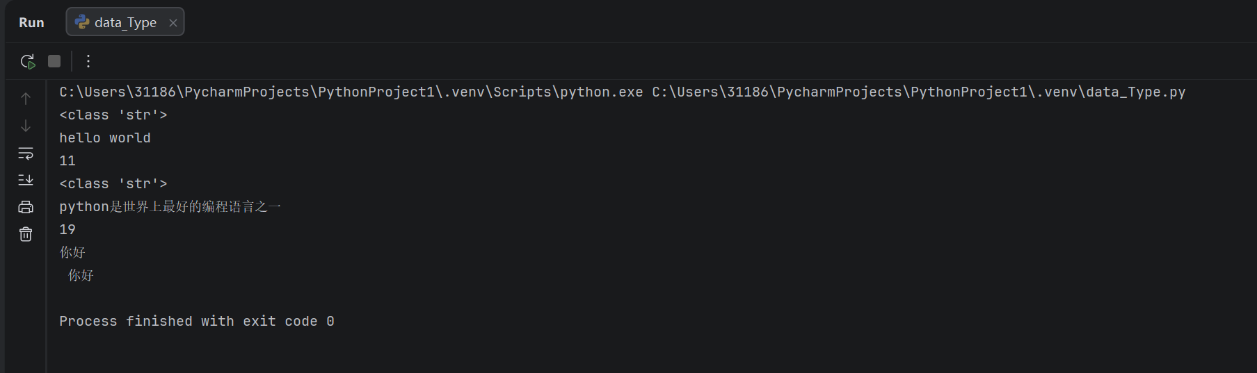The image size is (1257, 373).
Task: Stop the running process with the square icon
Action: click(54, 61)
